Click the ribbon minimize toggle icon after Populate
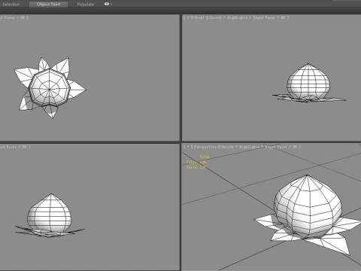This screenshot has width=361, height=271. click(x=107, y=4)
